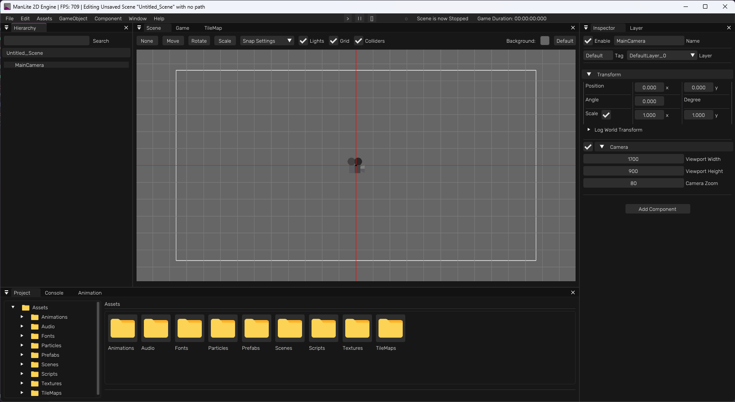Uncheck the Colliders visibility checkbox
The image size is (735, 402).
[358, 41]
